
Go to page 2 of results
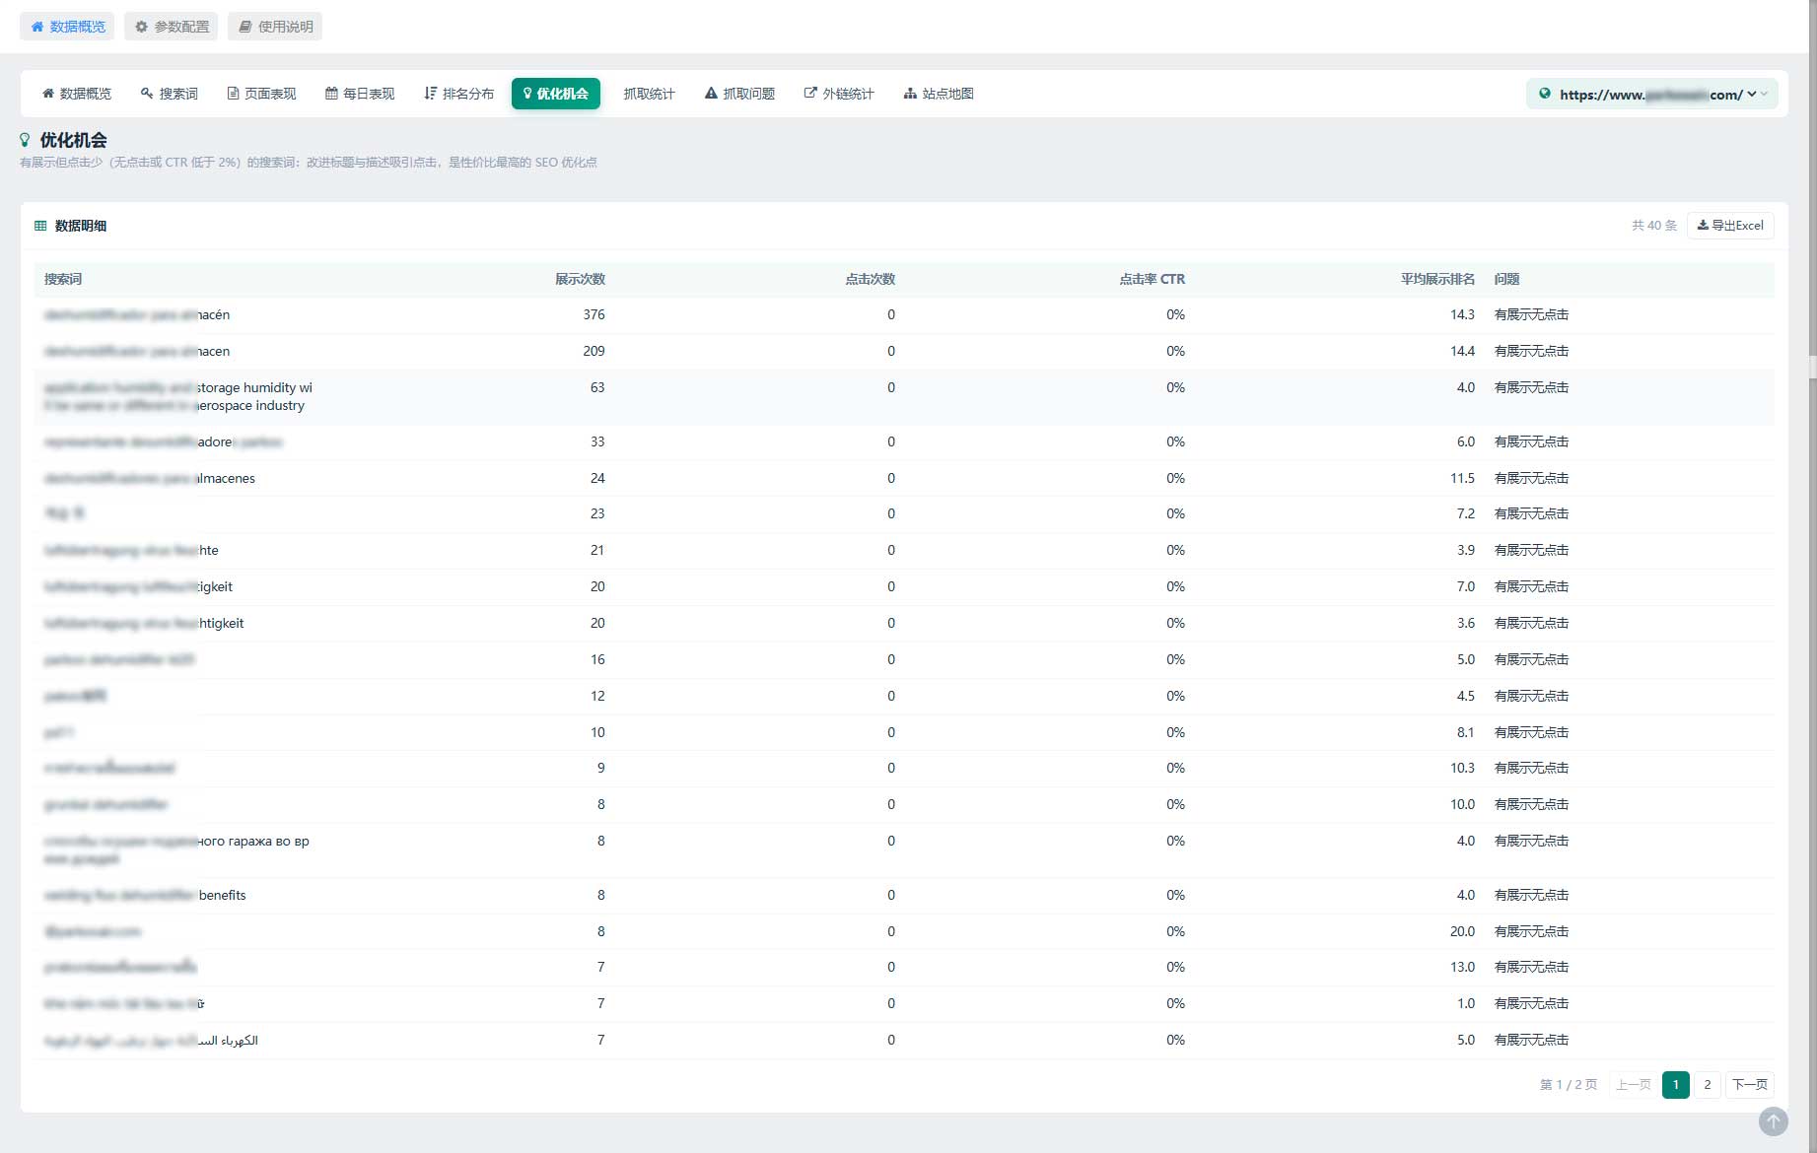coord(1708,1085)
